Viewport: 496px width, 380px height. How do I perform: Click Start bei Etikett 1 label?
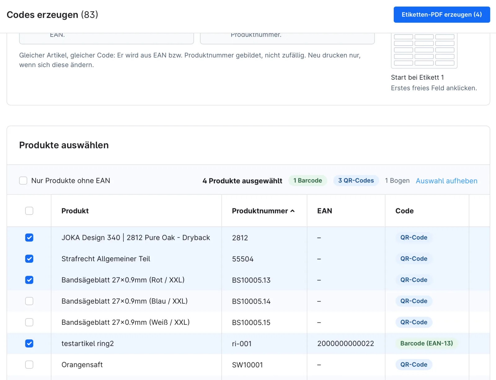(417, 77)
